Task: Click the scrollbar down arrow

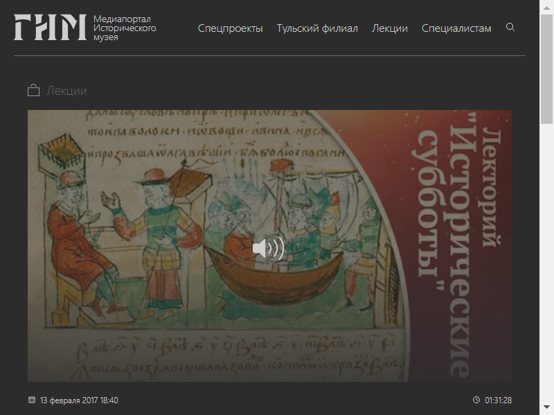Action: [x=546, y=408]
